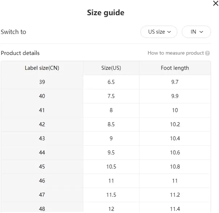The width and height of the screenshot is (219, 213).
Task: Select label size 46 cell
Action: pyautogui.click(x=42, y=181)
